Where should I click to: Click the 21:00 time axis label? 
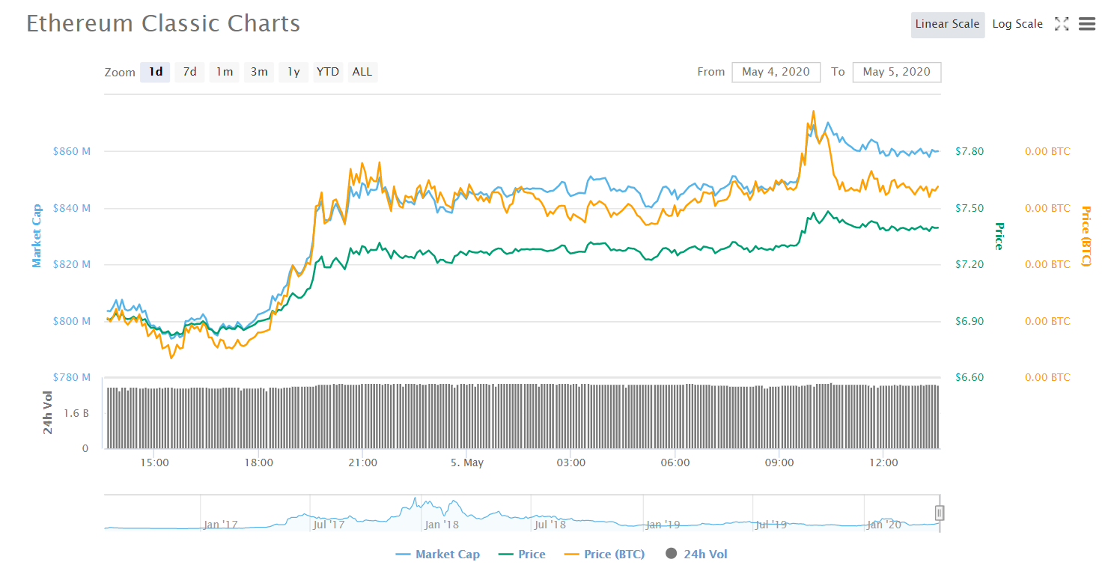362,462
